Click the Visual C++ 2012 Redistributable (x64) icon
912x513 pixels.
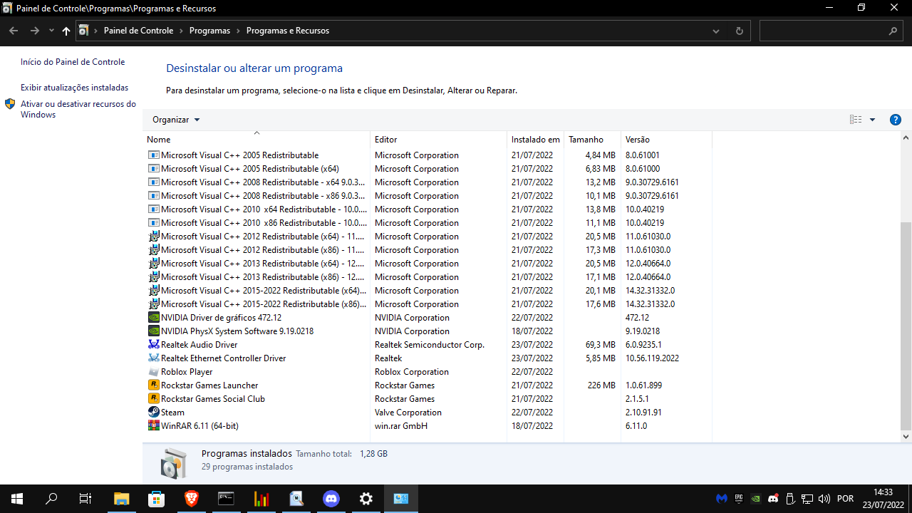click(x=153, y=237)
